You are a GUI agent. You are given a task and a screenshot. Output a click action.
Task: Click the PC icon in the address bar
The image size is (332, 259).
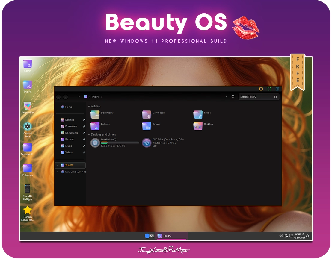coord(85,97)
